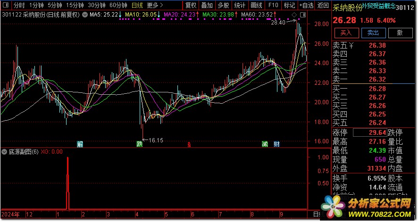Select the 5分钟 period
Screen dimensions: 419x222
[55, 5]
